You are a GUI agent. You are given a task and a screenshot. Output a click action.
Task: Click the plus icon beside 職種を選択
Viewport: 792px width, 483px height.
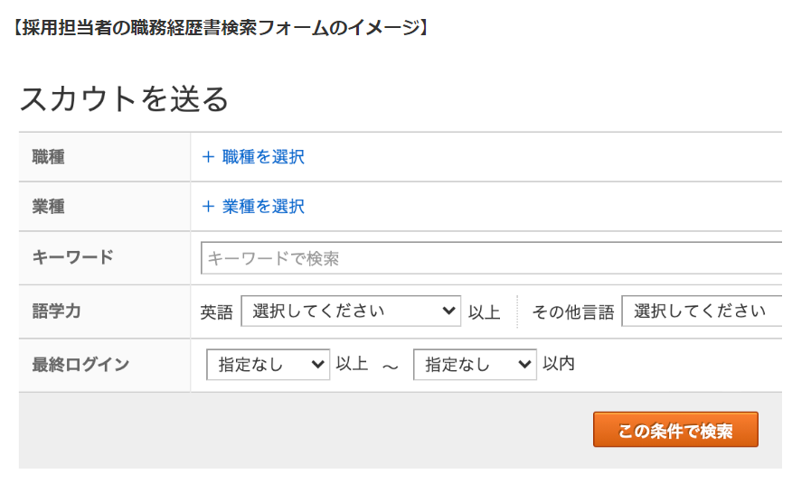pos(208,157)
